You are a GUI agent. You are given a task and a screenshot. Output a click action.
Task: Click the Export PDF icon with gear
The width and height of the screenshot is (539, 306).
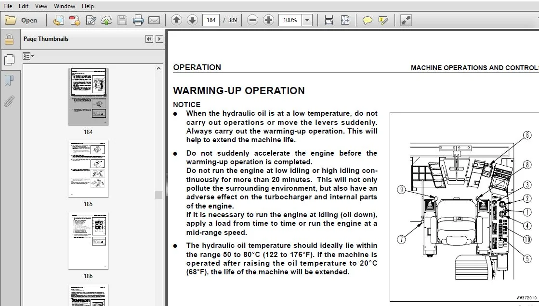[x=75, y=20]
